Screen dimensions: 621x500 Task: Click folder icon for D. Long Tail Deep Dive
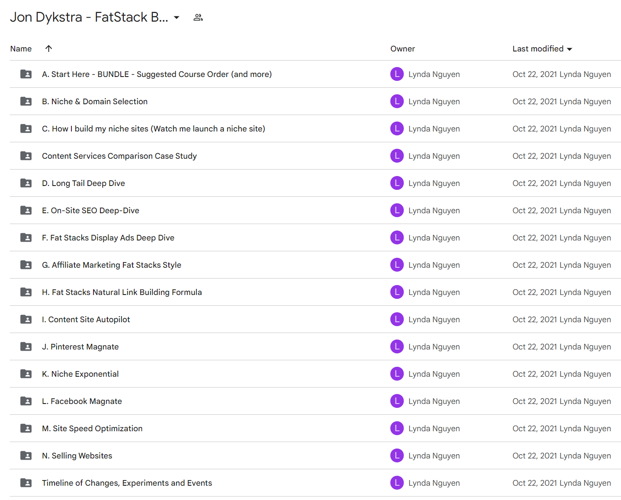tap(26, 183)
